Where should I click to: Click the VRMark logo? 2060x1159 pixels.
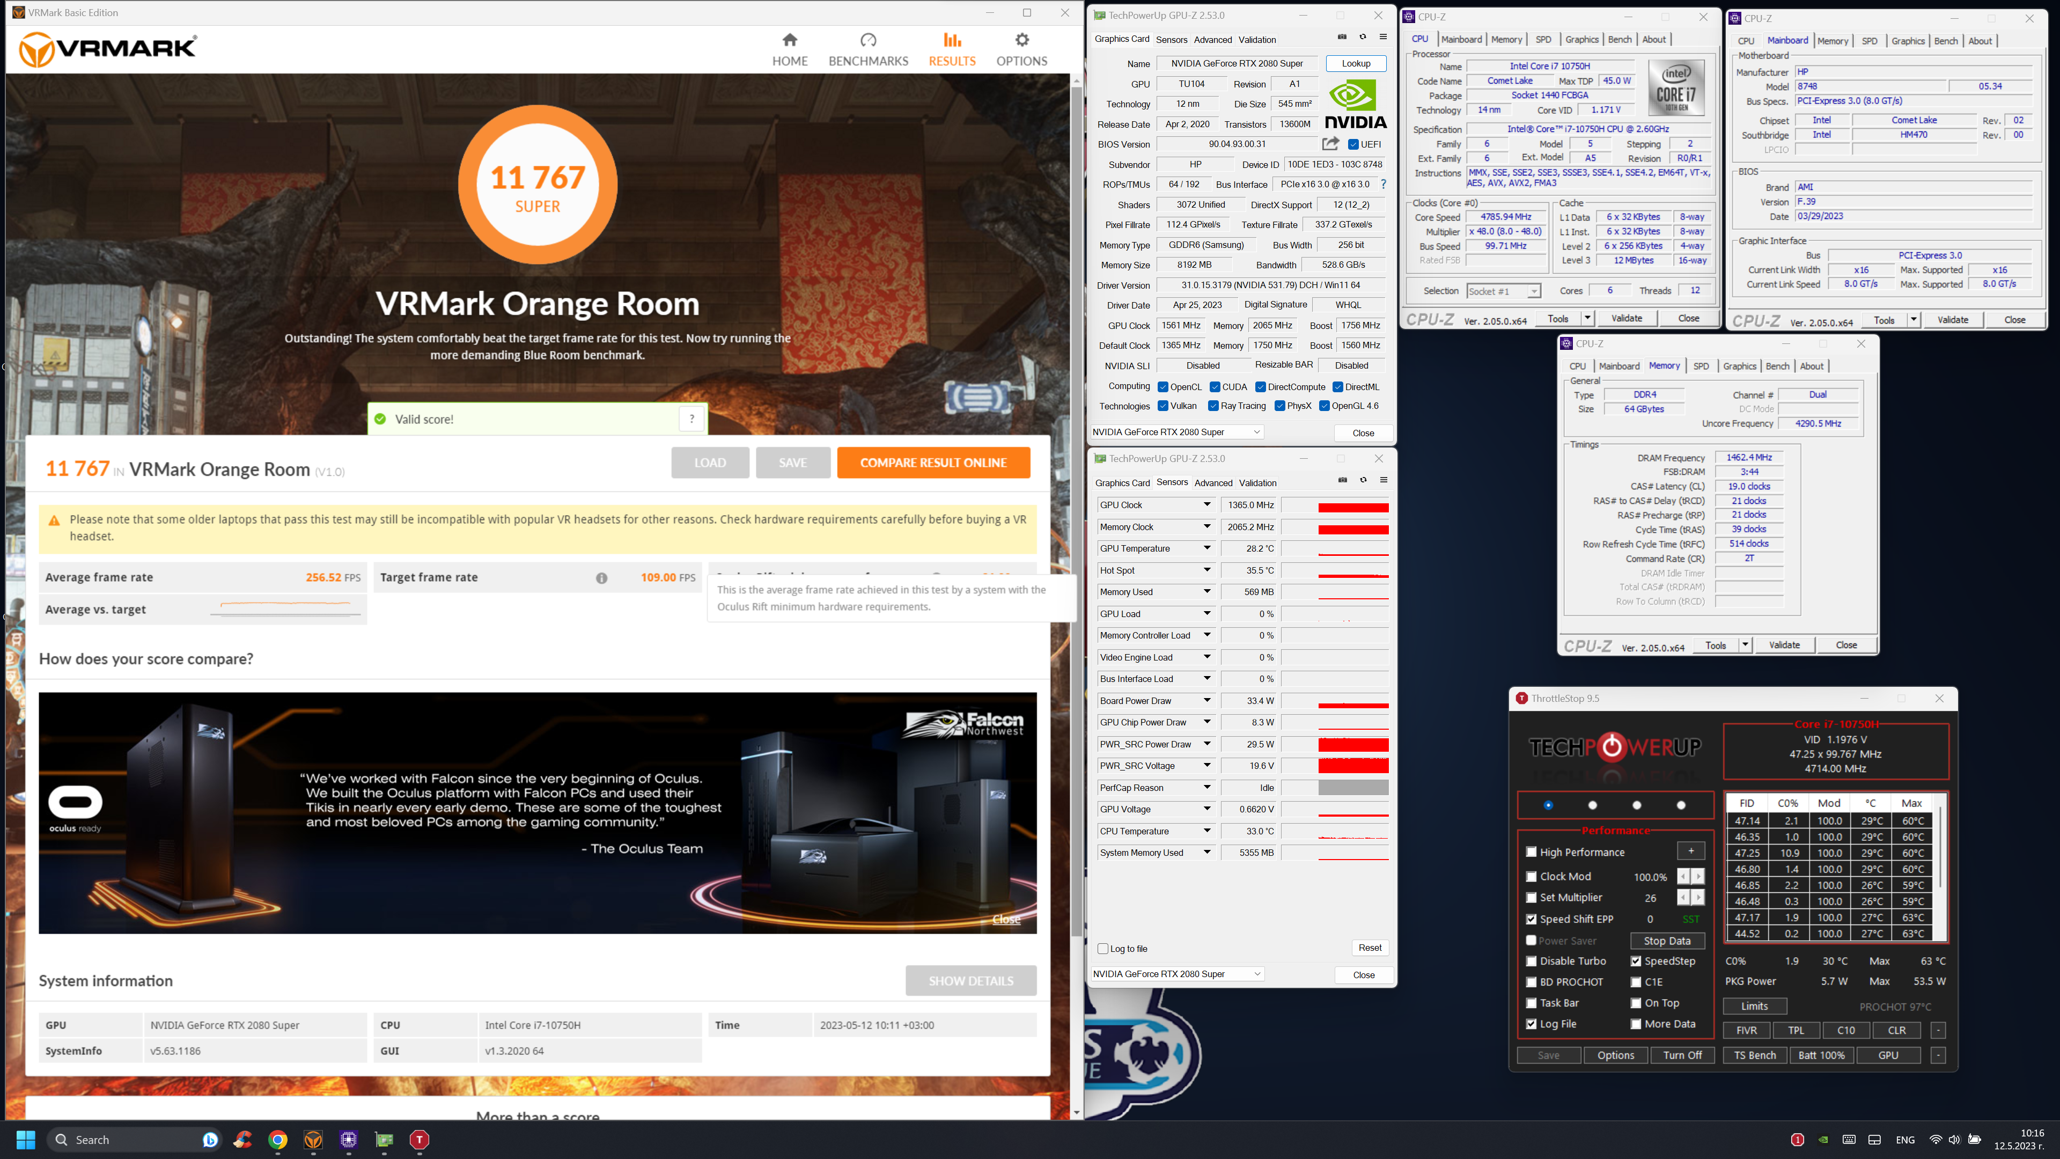pos(108,49)
